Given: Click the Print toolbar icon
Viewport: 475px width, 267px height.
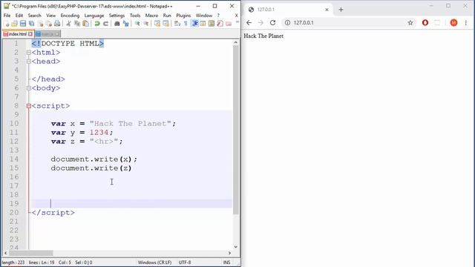Looking at the screenshot, I should [57, 24].
